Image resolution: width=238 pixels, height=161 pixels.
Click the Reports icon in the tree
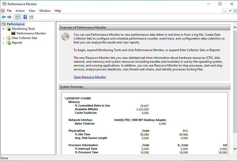pyautogui.click(x=9, y=42)
